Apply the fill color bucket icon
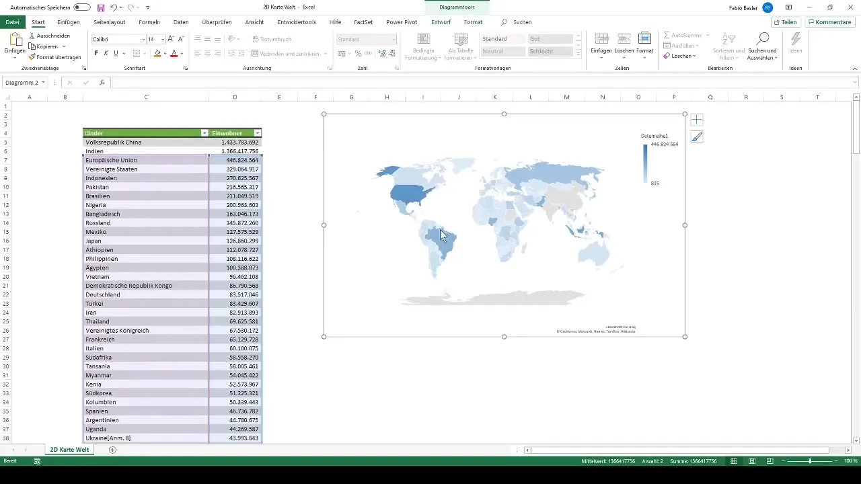This screenshot has width=861, height=484. tap(157, 53)
